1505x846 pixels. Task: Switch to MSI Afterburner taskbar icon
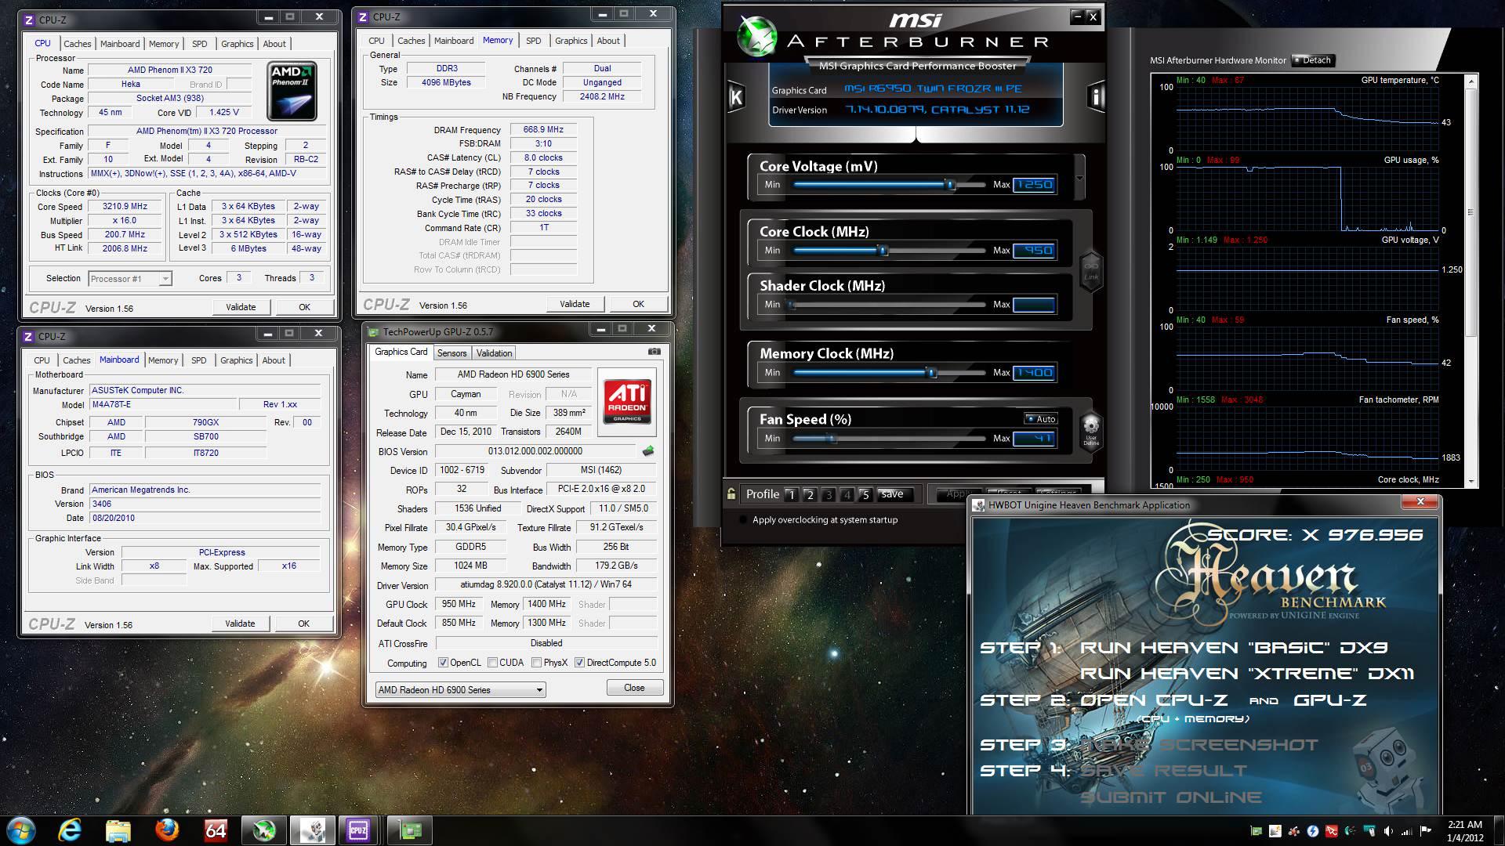(x=264, y=830)
